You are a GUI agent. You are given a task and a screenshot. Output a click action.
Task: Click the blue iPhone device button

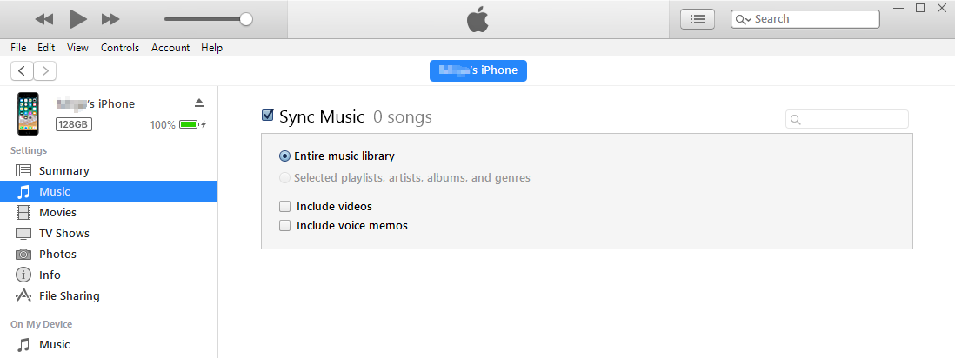click(478, 70)
